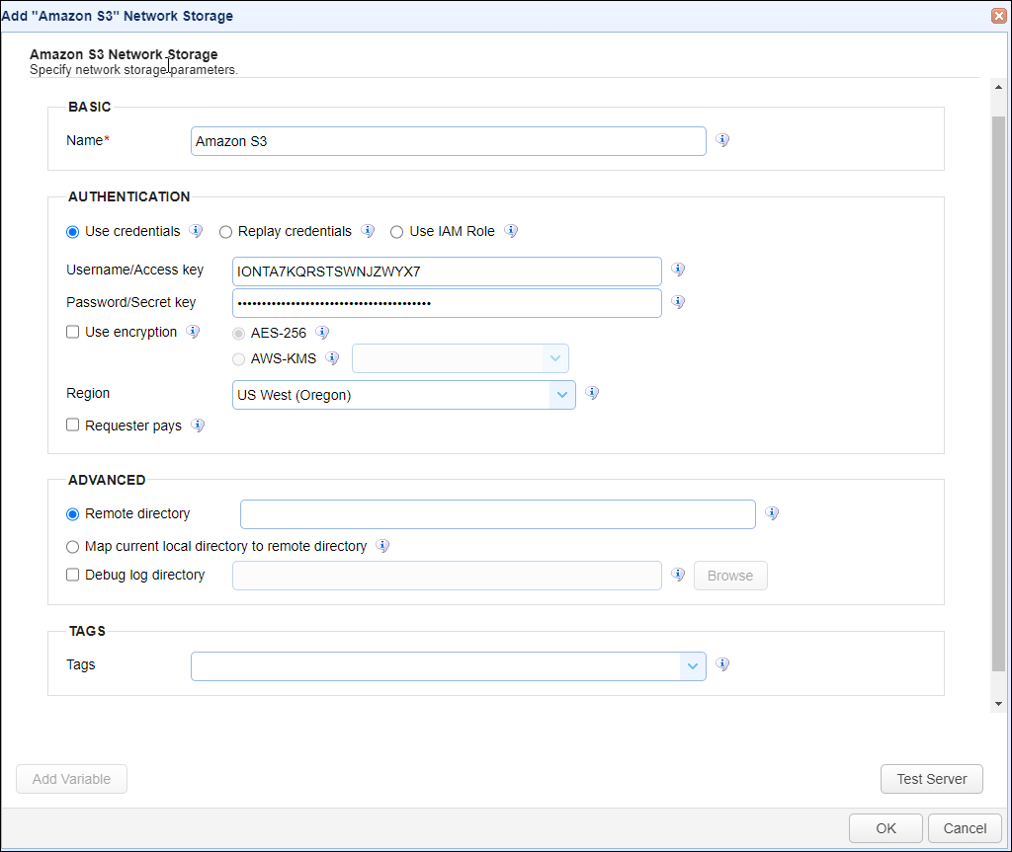Click info icon for Username/Access key field
Viewport: 1012px width, 852px height.
(x=678, y=269)
